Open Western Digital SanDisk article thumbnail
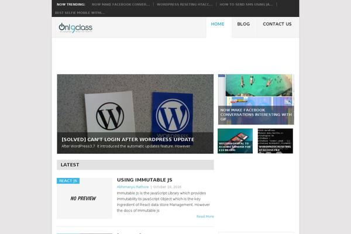 235,141
